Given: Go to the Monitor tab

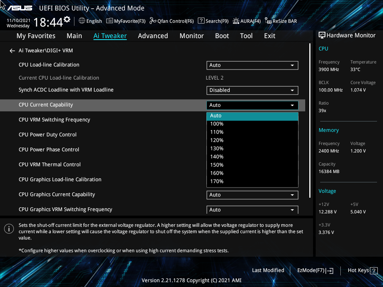Looking at the screenshot, I should [x=192, y=36].
